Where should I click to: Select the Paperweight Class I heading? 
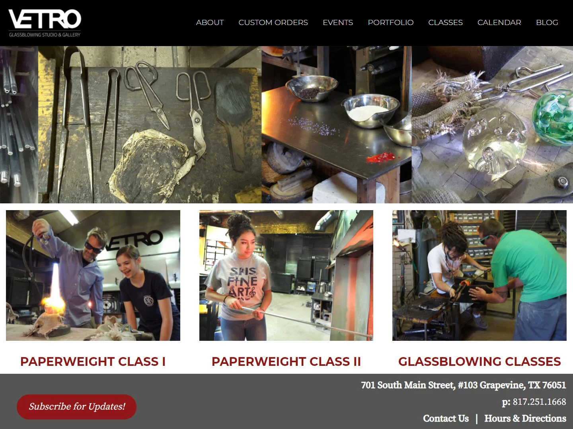pyautogui.click(x=93, y=361)
